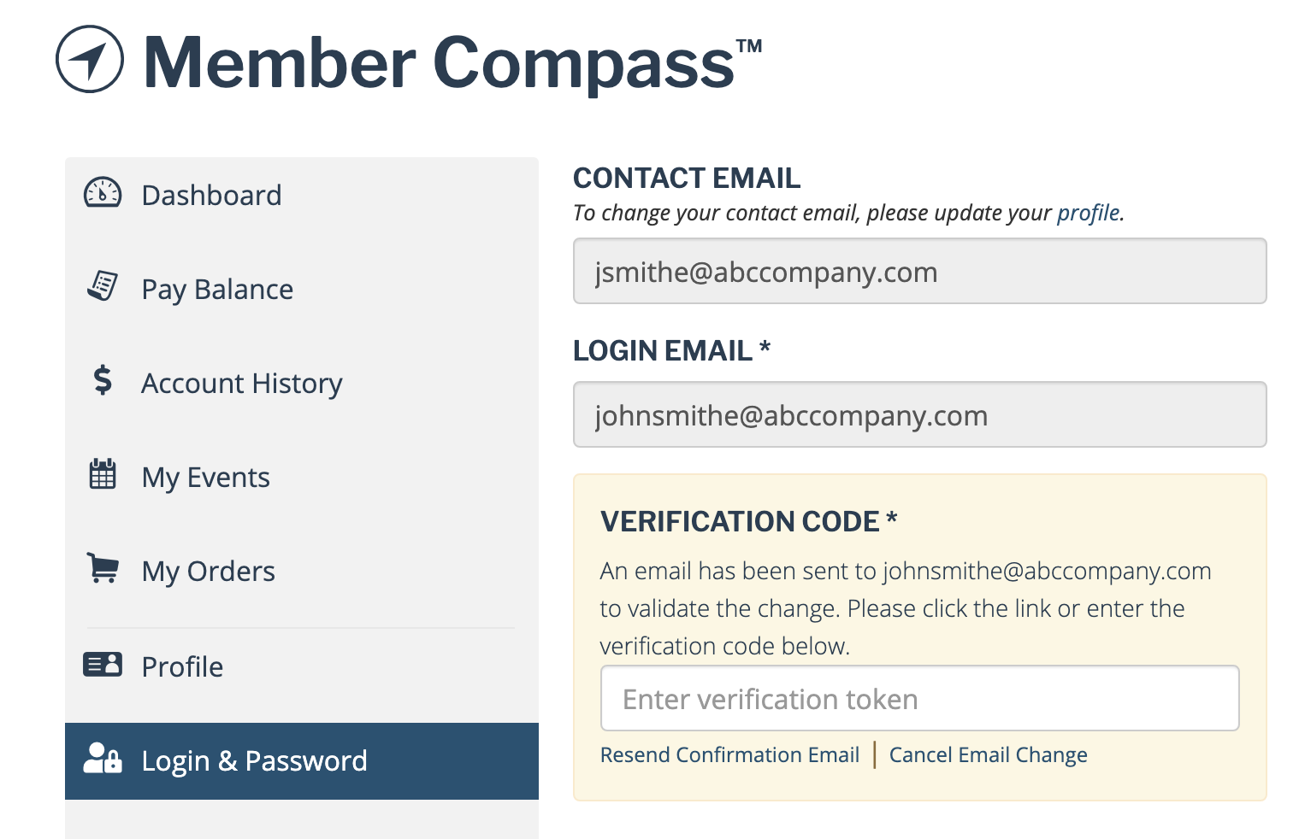Viewport: 1305px width, 839px height.
Task: Open Account History in sidebar
Action: (x=302, y=383)
